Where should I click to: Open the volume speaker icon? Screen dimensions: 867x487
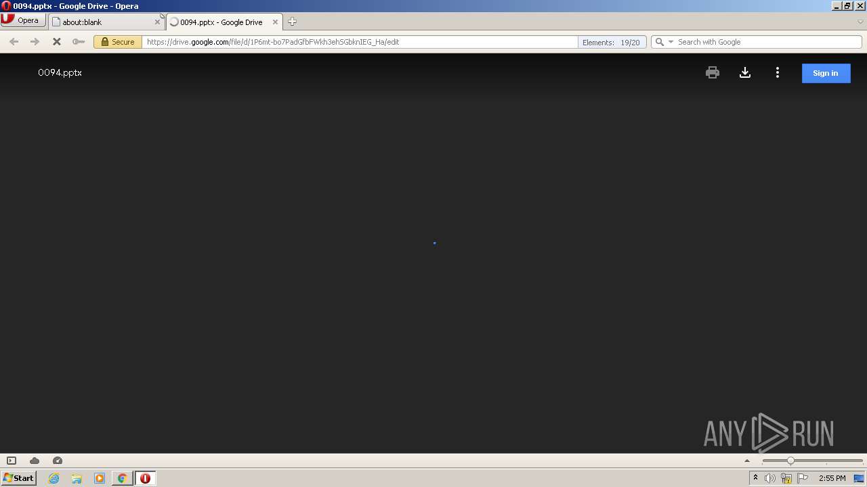(770, 478)
